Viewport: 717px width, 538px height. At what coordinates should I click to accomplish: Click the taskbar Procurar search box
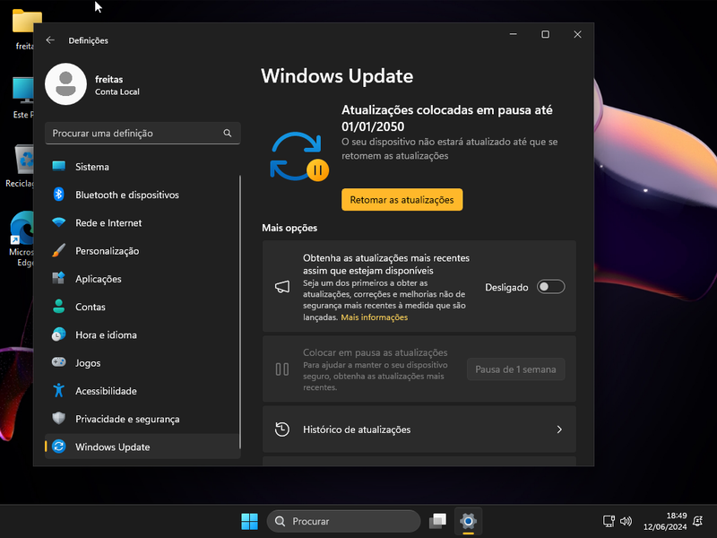tap(343, 521)
